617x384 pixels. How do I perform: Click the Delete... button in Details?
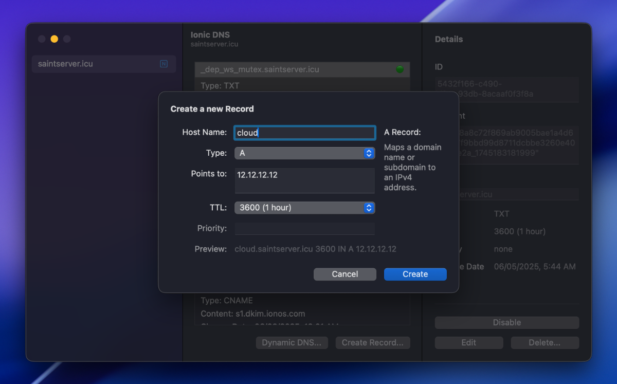pos(545,343)
